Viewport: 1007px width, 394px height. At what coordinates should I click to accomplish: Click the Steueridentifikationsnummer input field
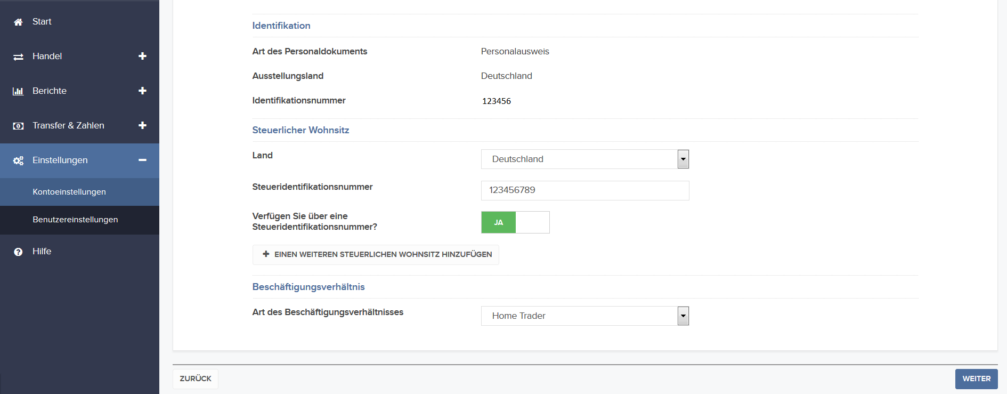[585, 190]
